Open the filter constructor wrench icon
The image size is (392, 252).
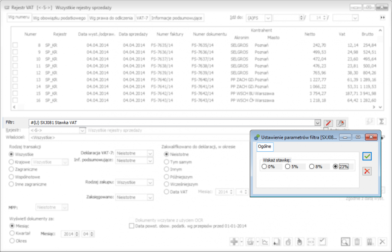(x=341, y=123)
